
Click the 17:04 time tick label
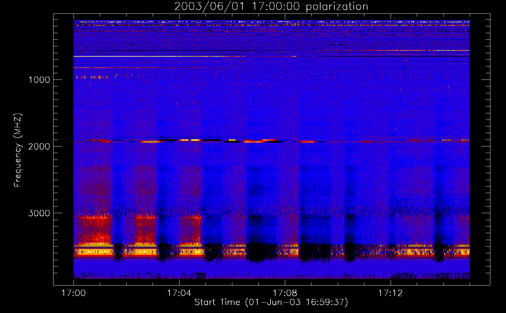[179, 293]
